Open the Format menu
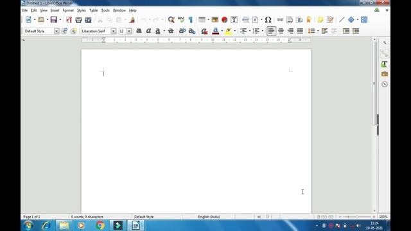The height and width of the screenshot is (231, 411). coord(68,10)
